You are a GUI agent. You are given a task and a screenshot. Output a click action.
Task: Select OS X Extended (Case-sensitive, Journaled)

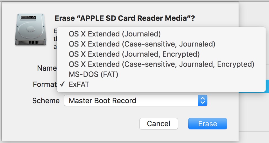[142, 44]
